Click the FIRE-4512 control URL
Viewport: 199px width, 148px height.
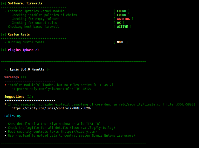(x=51, y=89)
